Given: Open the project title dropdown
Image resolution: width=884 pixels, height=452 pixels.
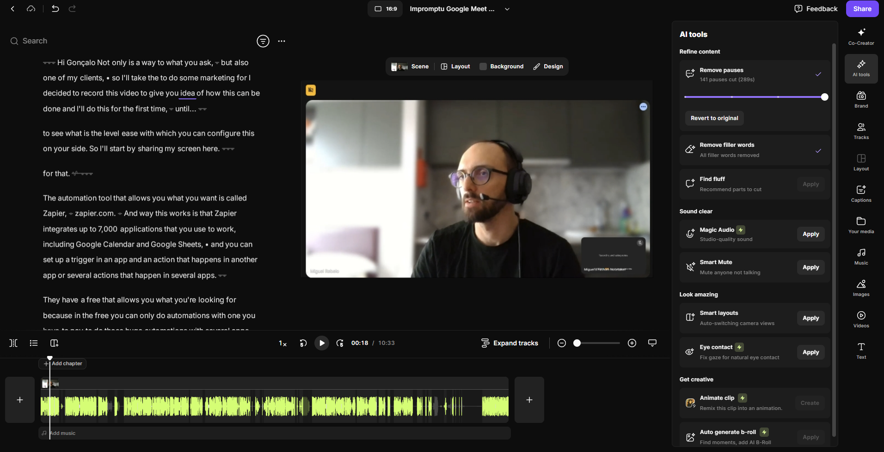Looking at the screenshot, I should (x=507, y=8).
